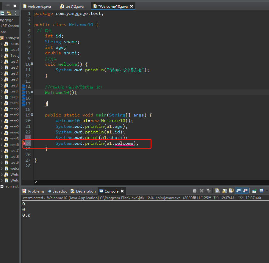The width and height of the screenshot is (269, 263).
Task: Expand the test8 file node
Action: pos(2,157)
